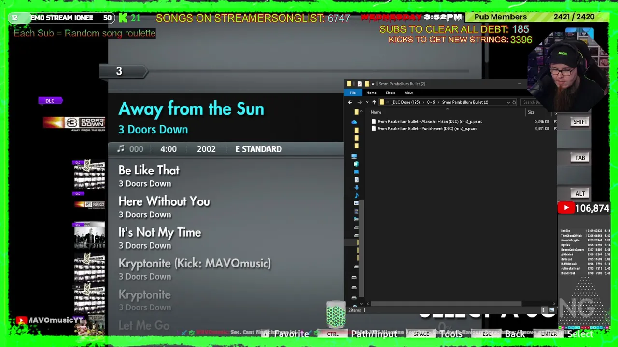
Task: Go back in the Explorer window
Action: coord(350,102)
